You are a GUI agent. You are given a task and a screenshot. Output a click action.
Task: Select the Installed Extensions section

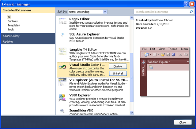(x=28, y=10)
